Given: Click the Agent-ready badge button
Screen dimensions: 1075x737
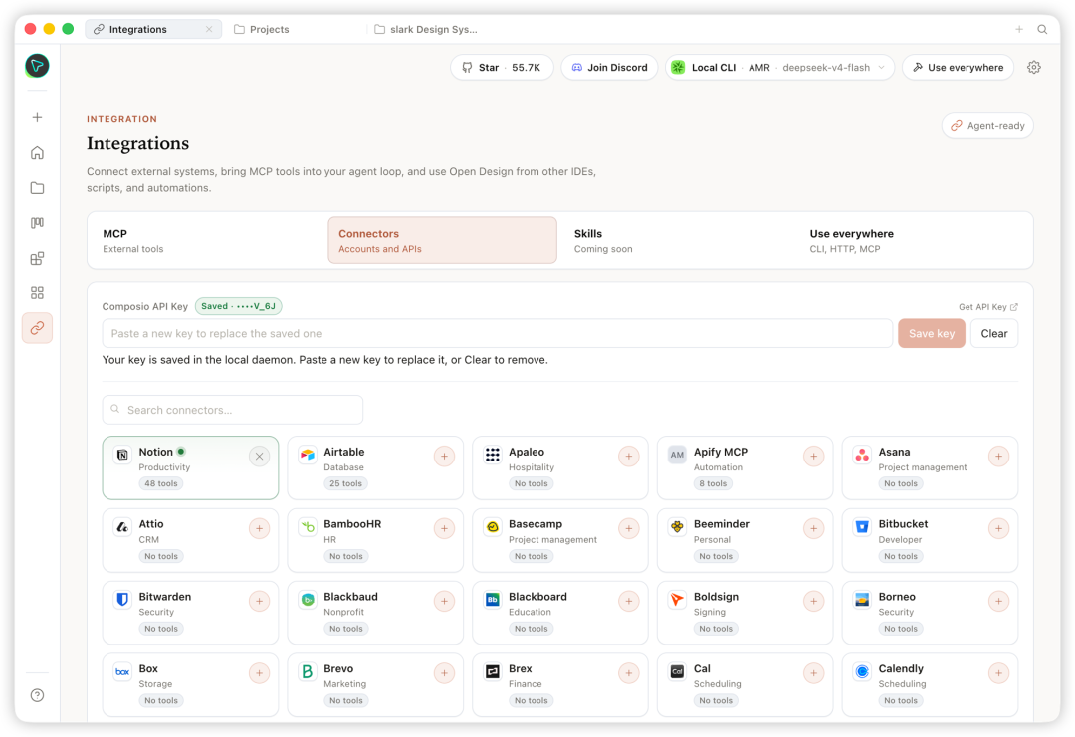Looking at the screenshot, I should (x=987, y=126).
